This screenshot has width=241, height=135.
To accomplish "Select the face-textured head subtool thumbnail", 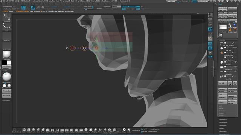I will (221, 53).
